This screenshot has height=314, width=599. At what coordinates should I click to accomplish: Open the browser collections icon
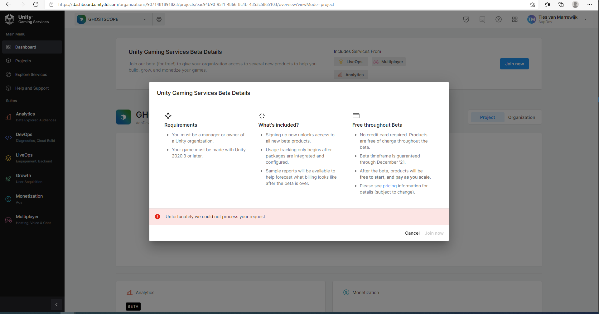click(x=561, y=4)
